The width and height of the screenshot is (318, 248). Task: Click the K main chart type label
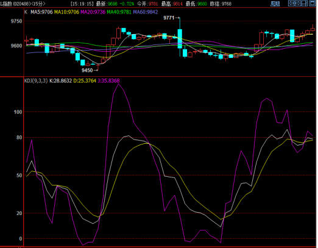(x=26, y=12)
